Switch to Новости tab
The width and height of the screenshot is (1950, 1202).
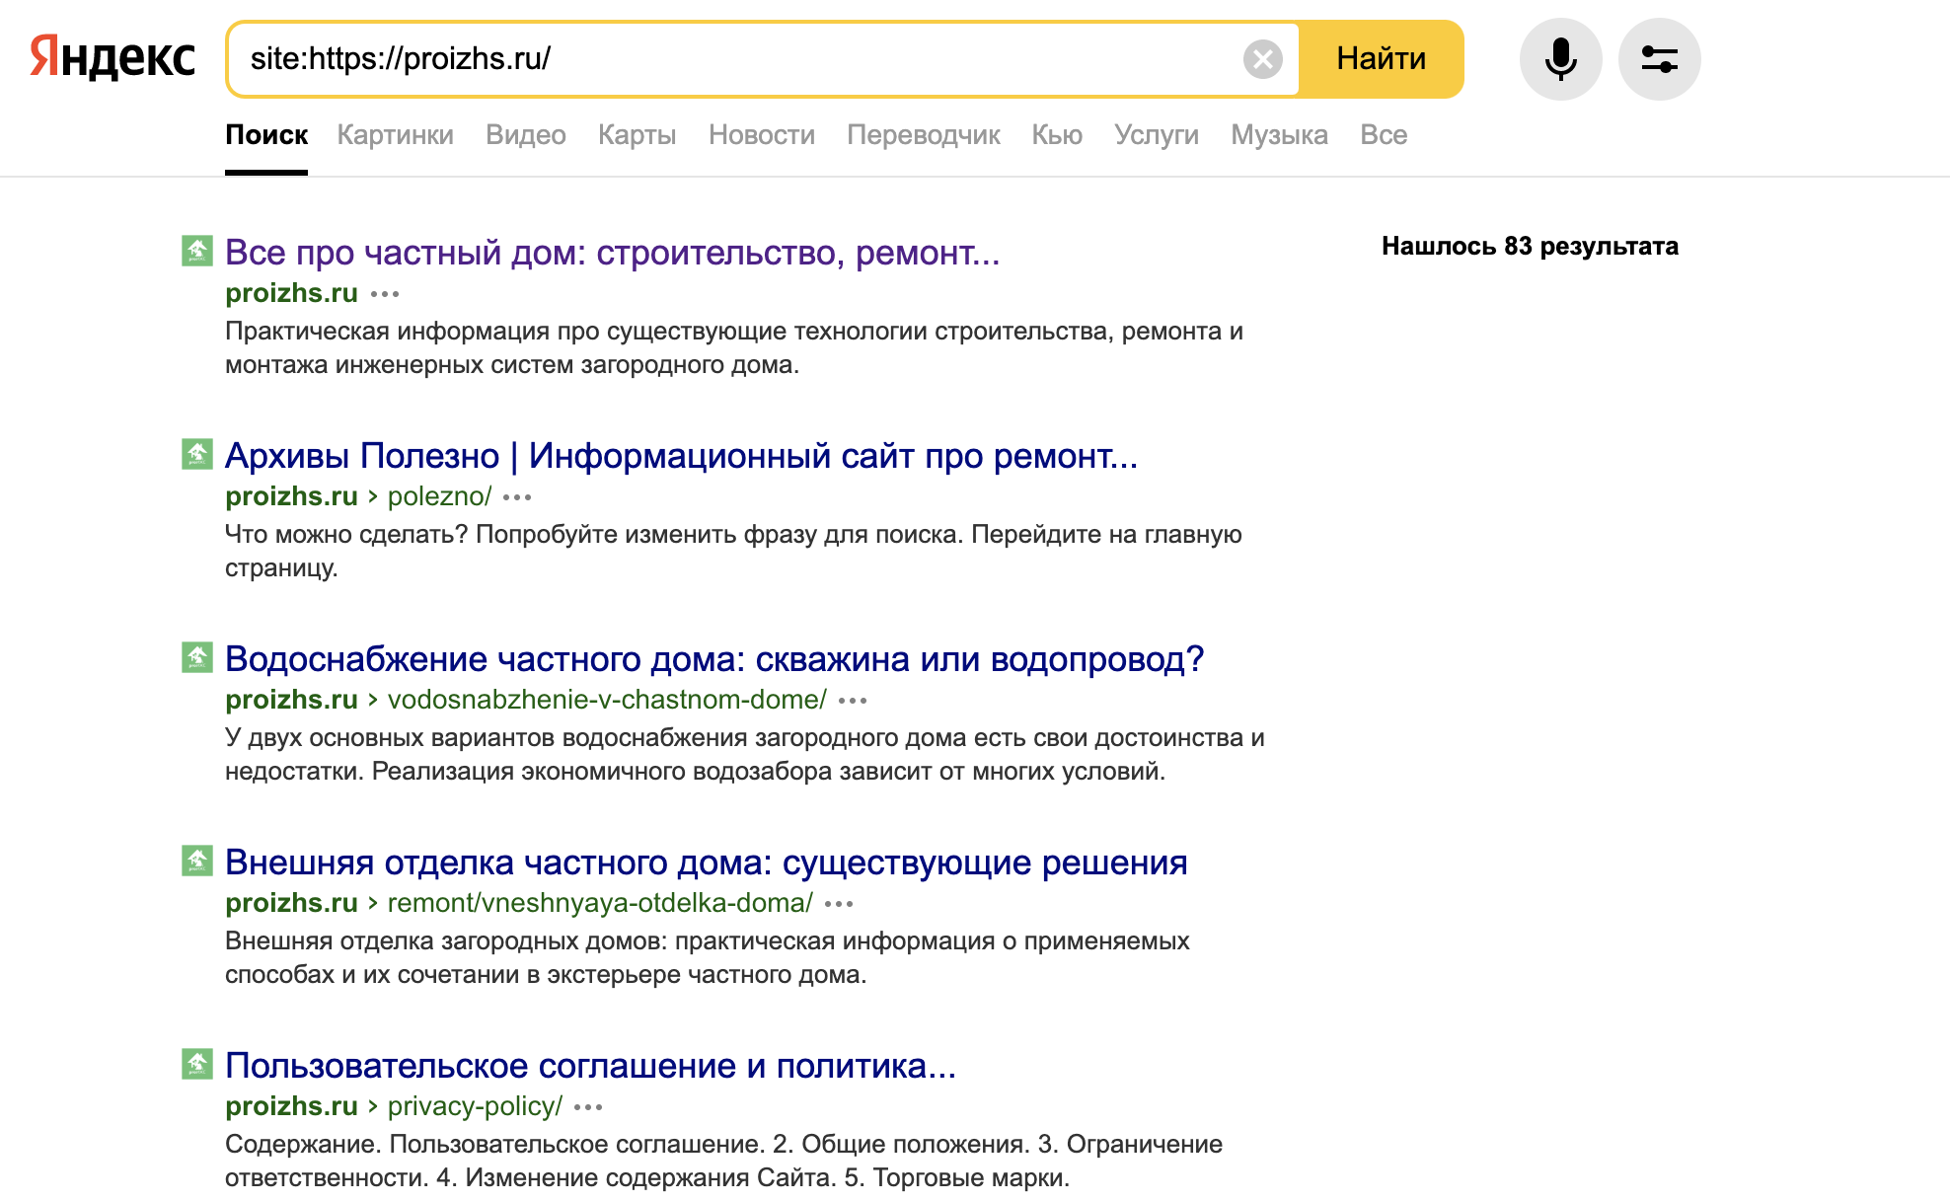(x=761, y=135)
